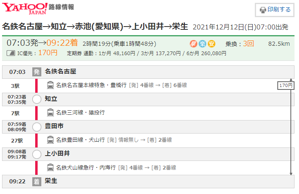Screen dimensions: 299x194
Task: Click train icon for 名鉄犬山線急行・内海行
Action: pyautogui.click(x=50, y=167)
